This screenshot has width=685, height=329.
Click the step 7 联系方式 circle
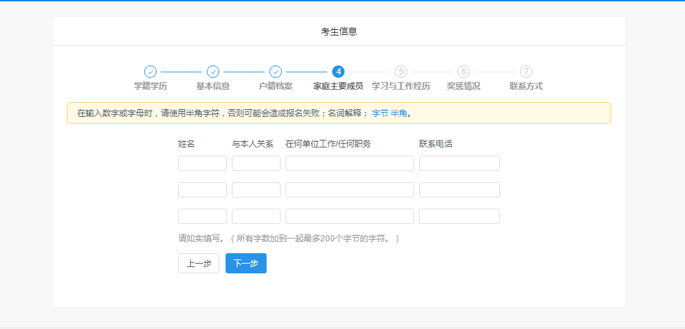[x=526, y=72]
